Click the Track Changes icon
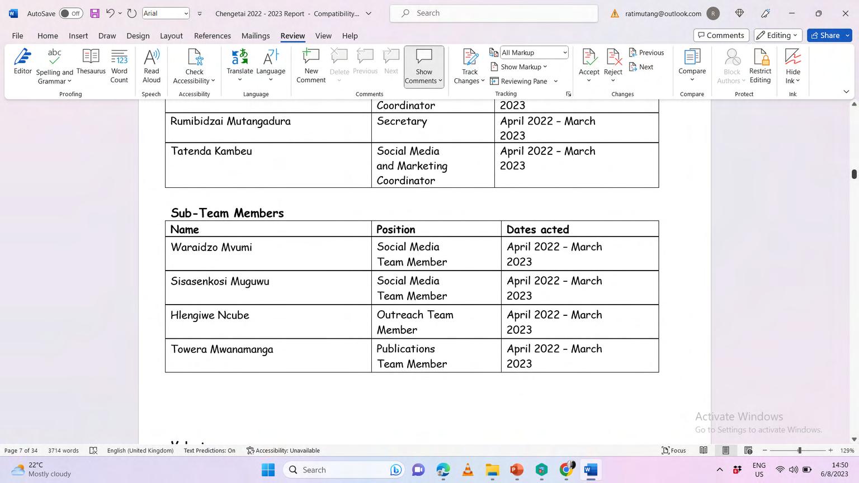This screenshot has width=859, height=483. pyautogui.click(x=470, y=58)
